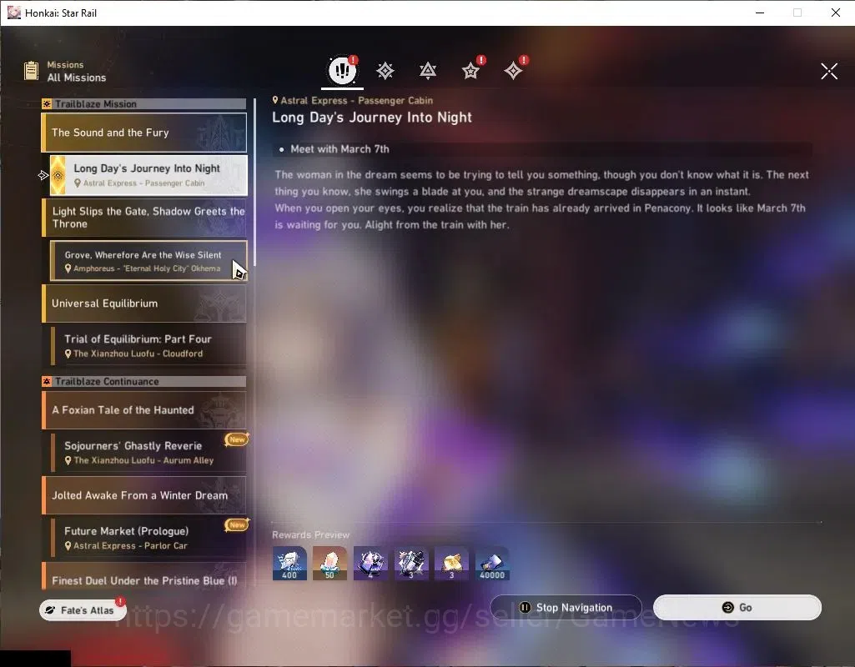Click the gold diamond emblem on selected mission

pos(58,175)
